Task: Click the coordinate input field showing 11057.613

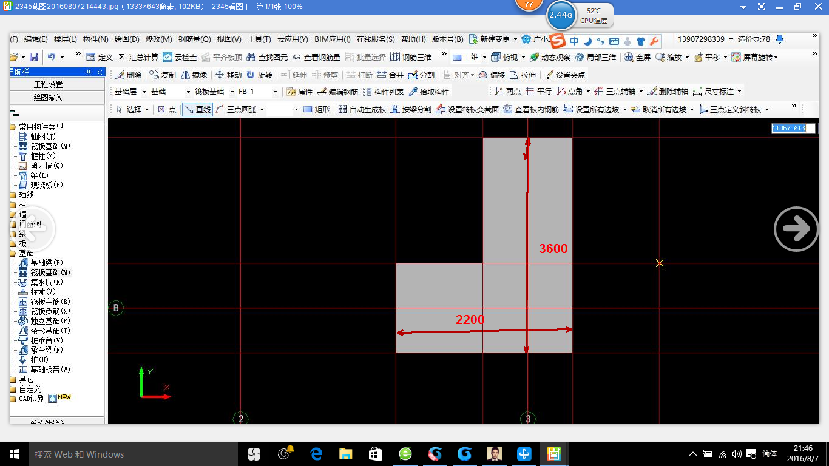Action: (793, 128)
